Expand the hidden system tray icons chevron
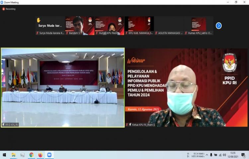249x159 pixels. 207,155
